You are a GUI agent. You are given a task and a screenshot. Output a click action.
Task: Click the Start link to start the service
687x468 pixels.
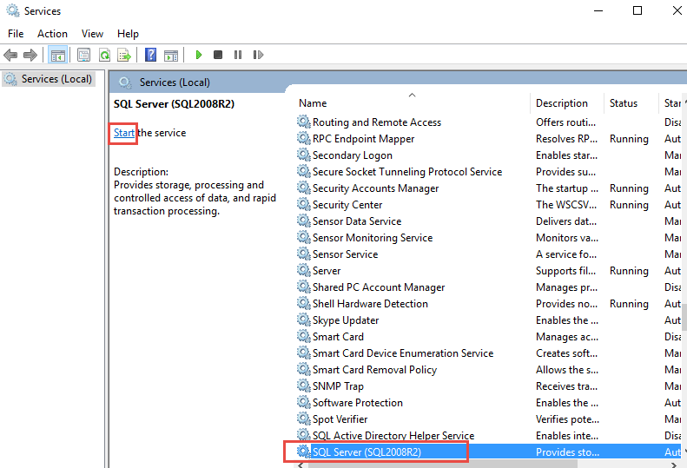pyautogui.click(x=124, y=133)
